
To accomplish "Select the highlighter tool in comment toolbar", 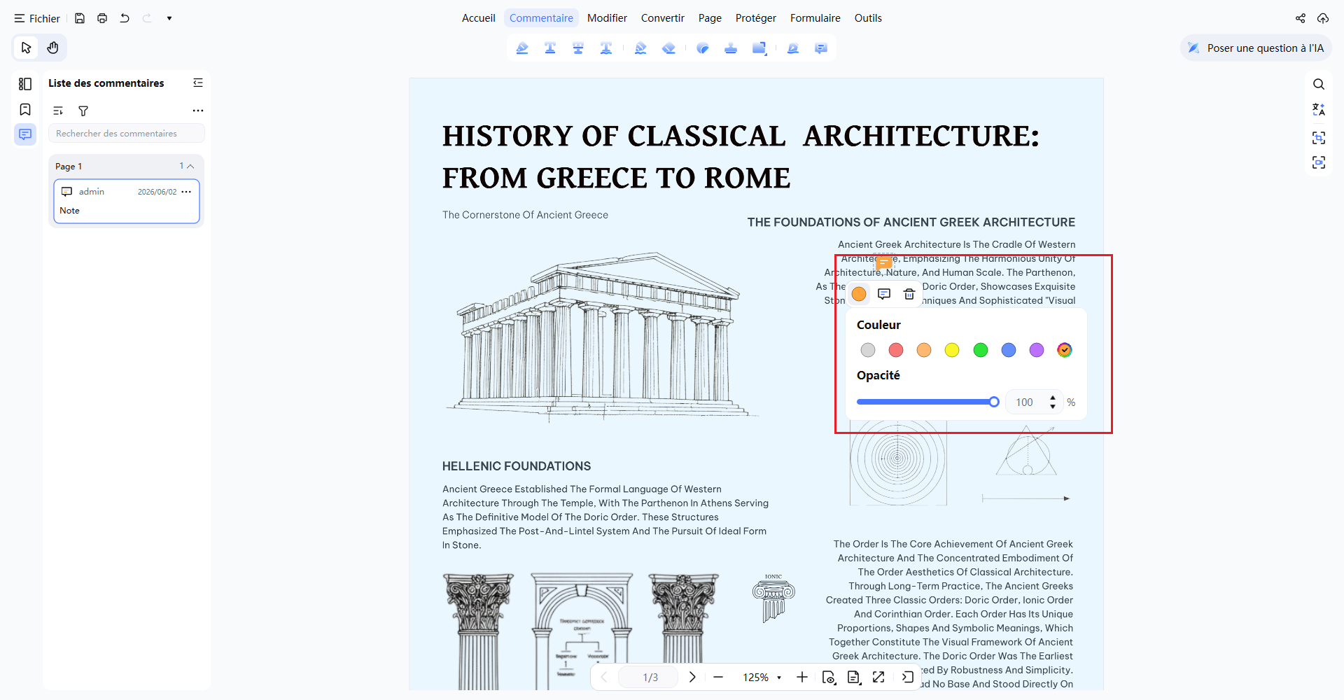I will pyautogui.click(x=522, y=48).
